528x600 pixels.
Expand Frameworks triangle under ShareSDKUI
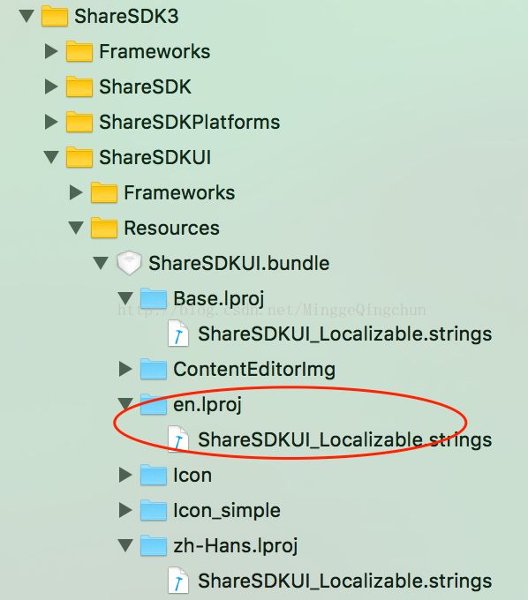click(x=76, y=192)
